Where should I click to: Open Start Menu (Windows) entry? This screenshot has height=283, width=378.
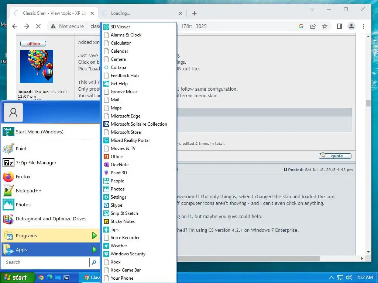pyautogui.click(x=50, y=132)
